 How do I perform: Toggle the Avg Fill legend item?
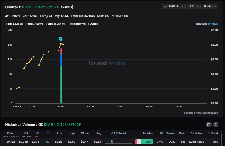93,24
